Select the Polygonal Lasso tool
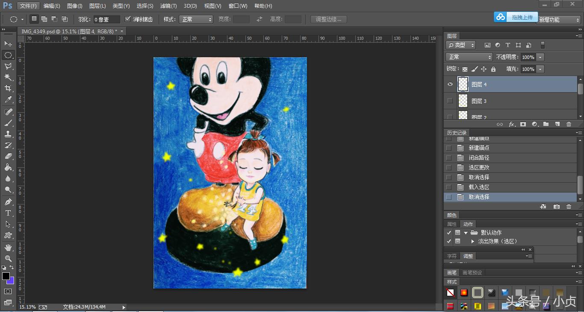Screen dimensions: 584x312 click(x=9, y=66)
